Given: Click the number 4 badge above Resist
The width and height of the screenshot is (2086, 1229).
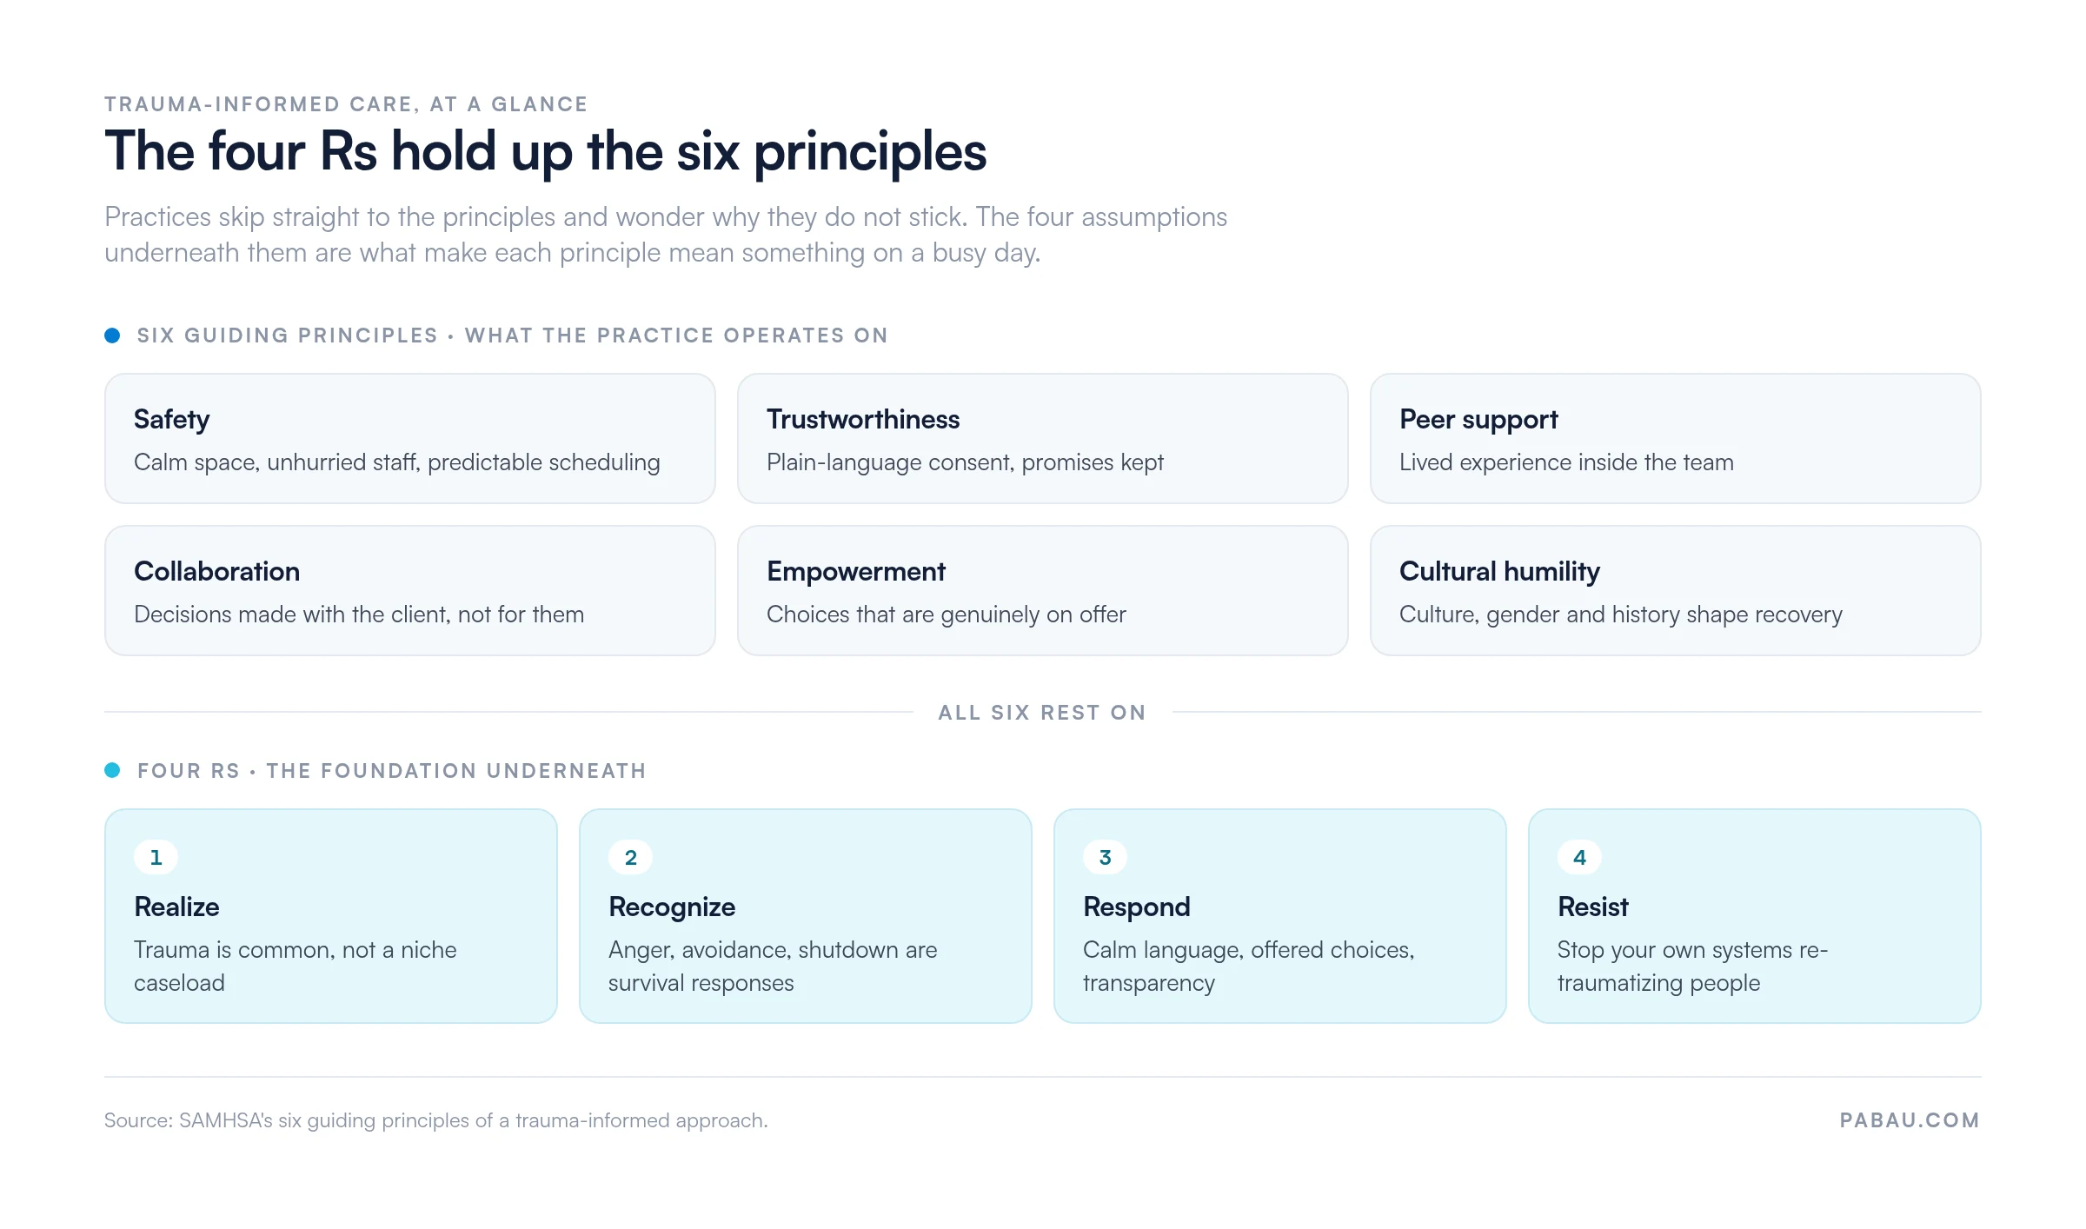Looking at the screenshot, I should 1579,857.
